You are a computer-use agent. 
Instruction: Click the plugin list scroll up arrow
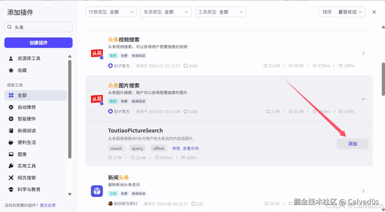[383, 27]
